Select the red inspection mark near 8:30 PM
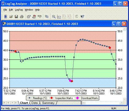The height and width of the screenshot is (111, 129). (110, 48)
